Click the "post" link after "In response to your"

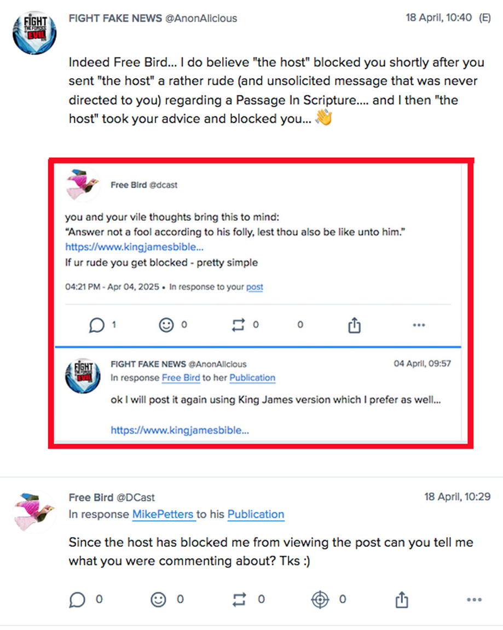coord(255,287)
